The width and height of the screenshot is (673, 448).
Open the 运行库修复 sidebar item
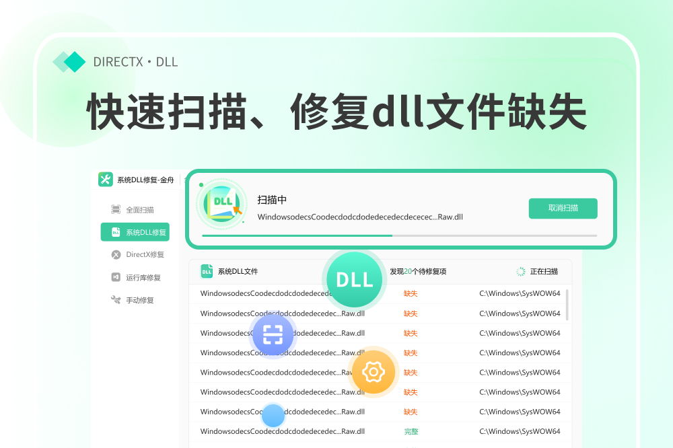click(x=136, y=277)
